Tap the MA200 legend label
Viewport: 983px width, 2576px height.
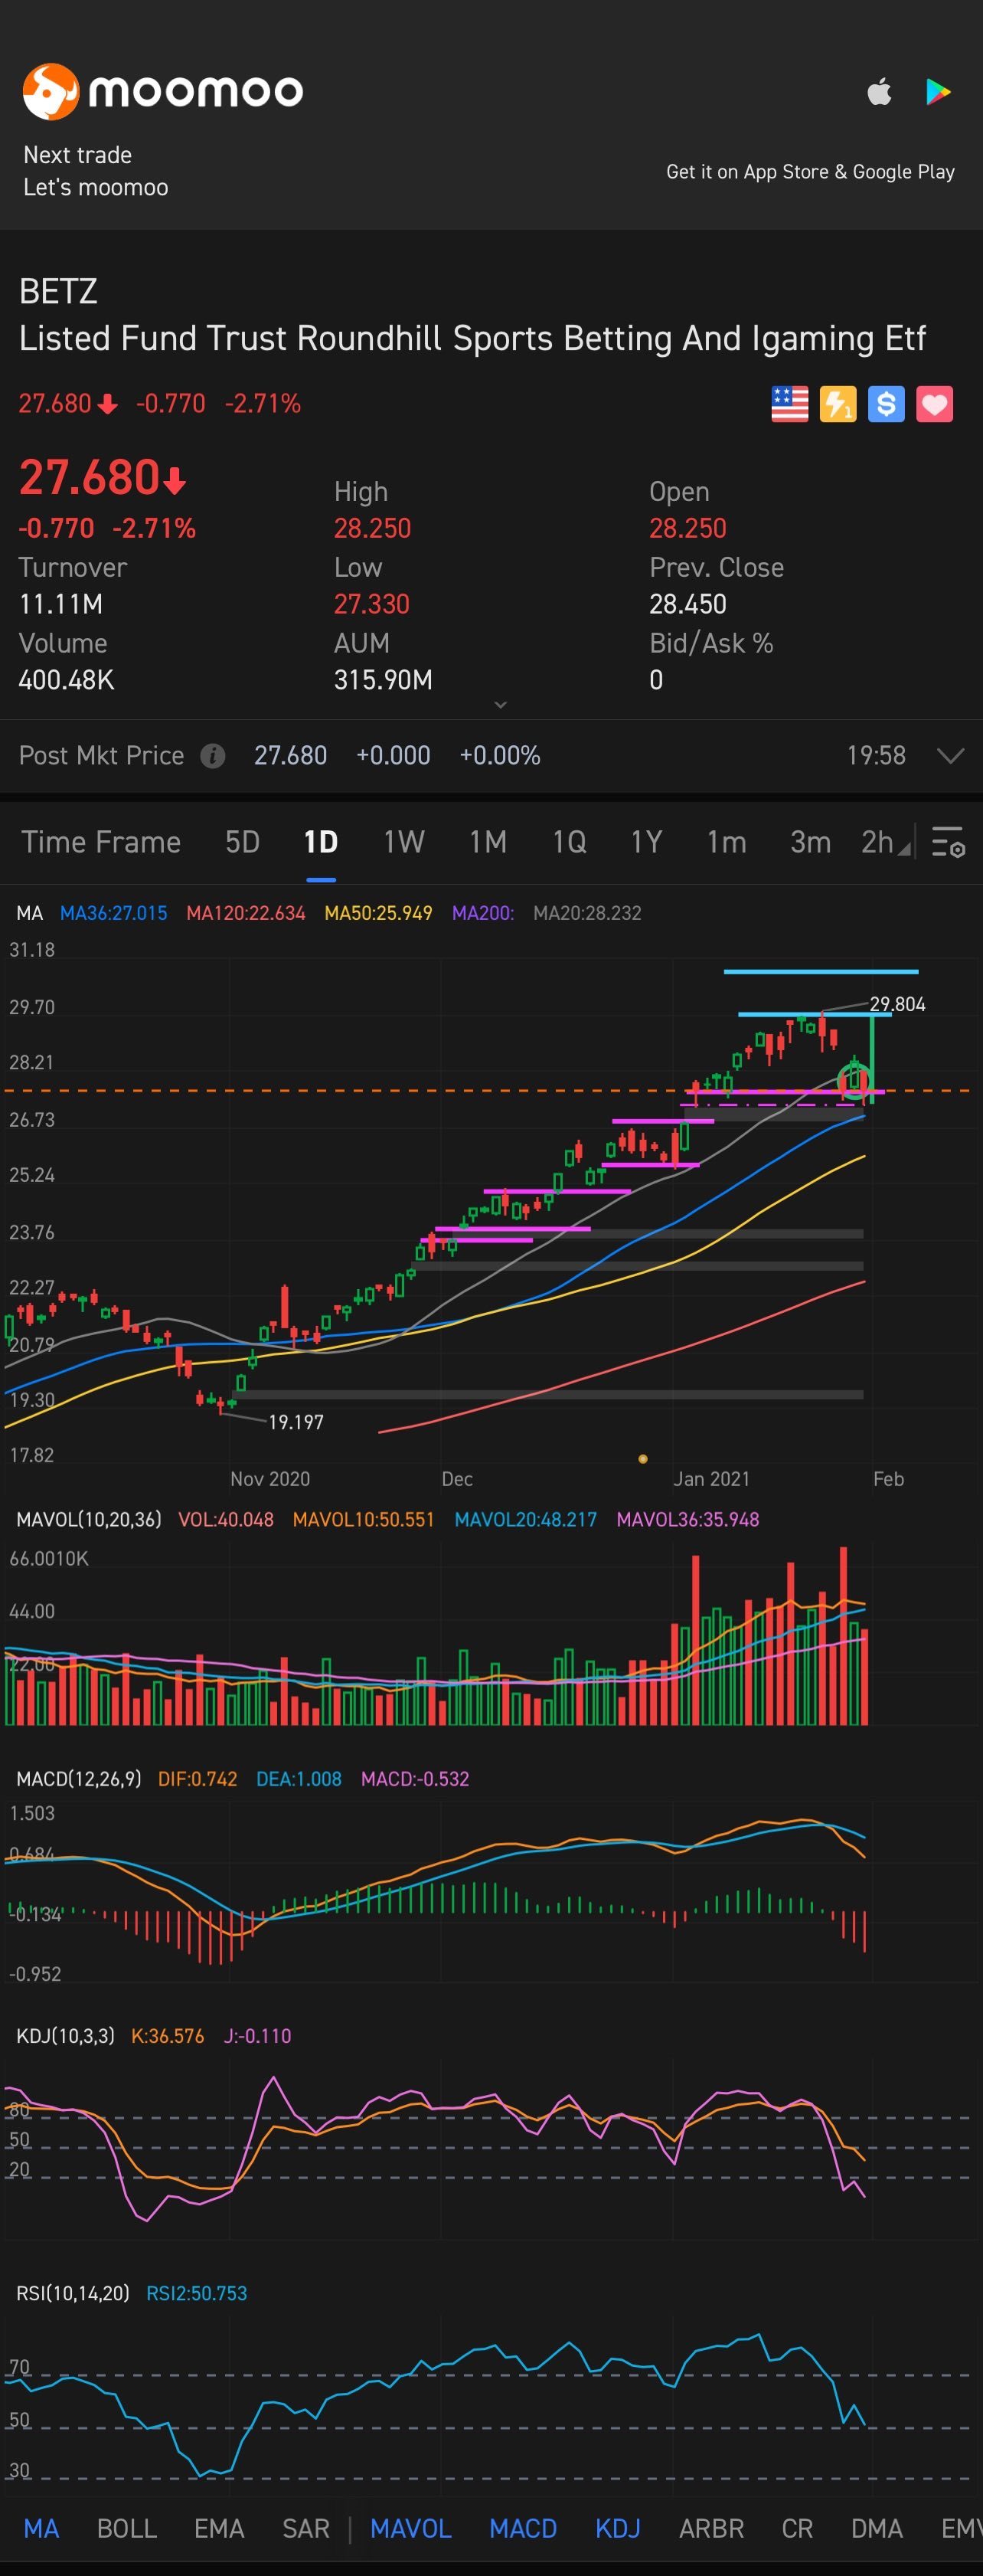click(x=482, y=913)
